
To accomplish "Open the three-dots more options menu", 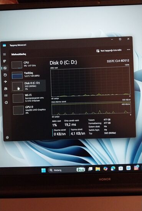I will coord(129,49).
